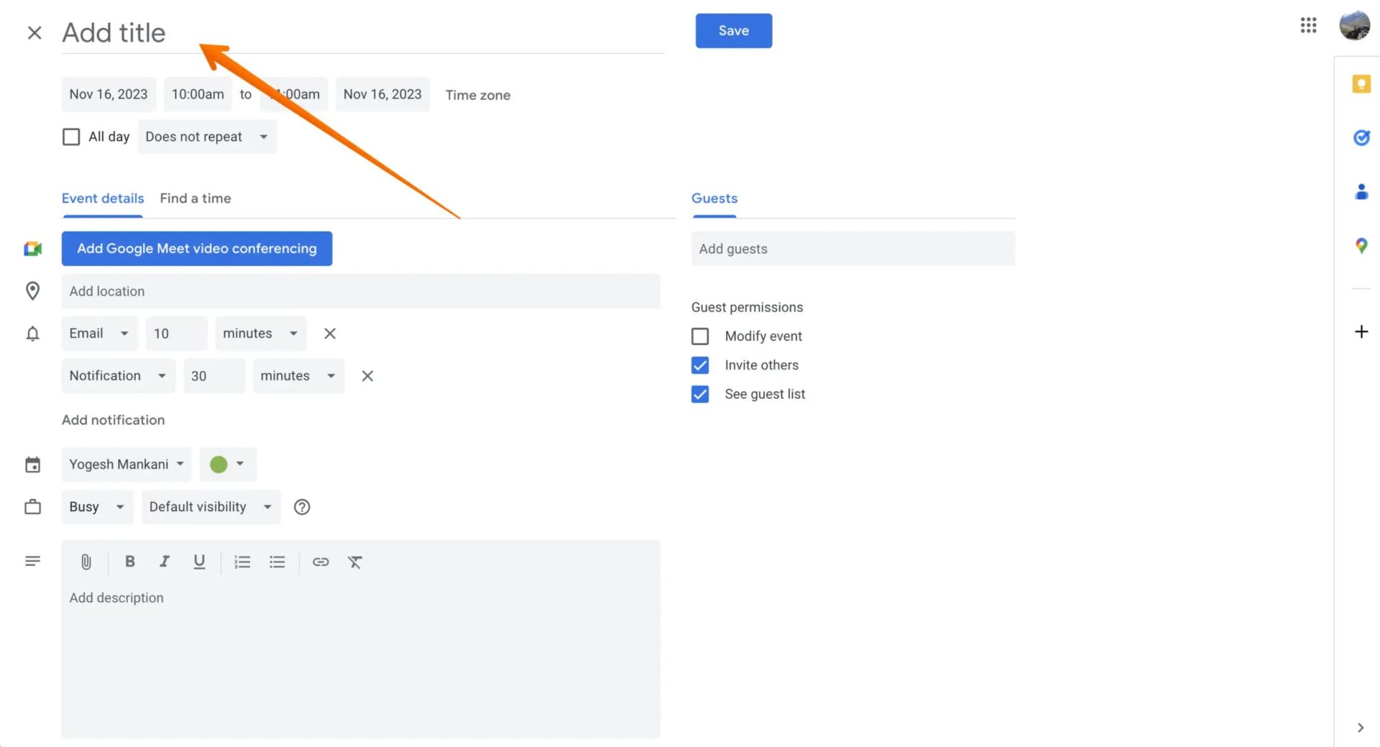Save the event
Image resolution: width=1380 pixels, height=747 pixels.
click(x=734, y=31)
